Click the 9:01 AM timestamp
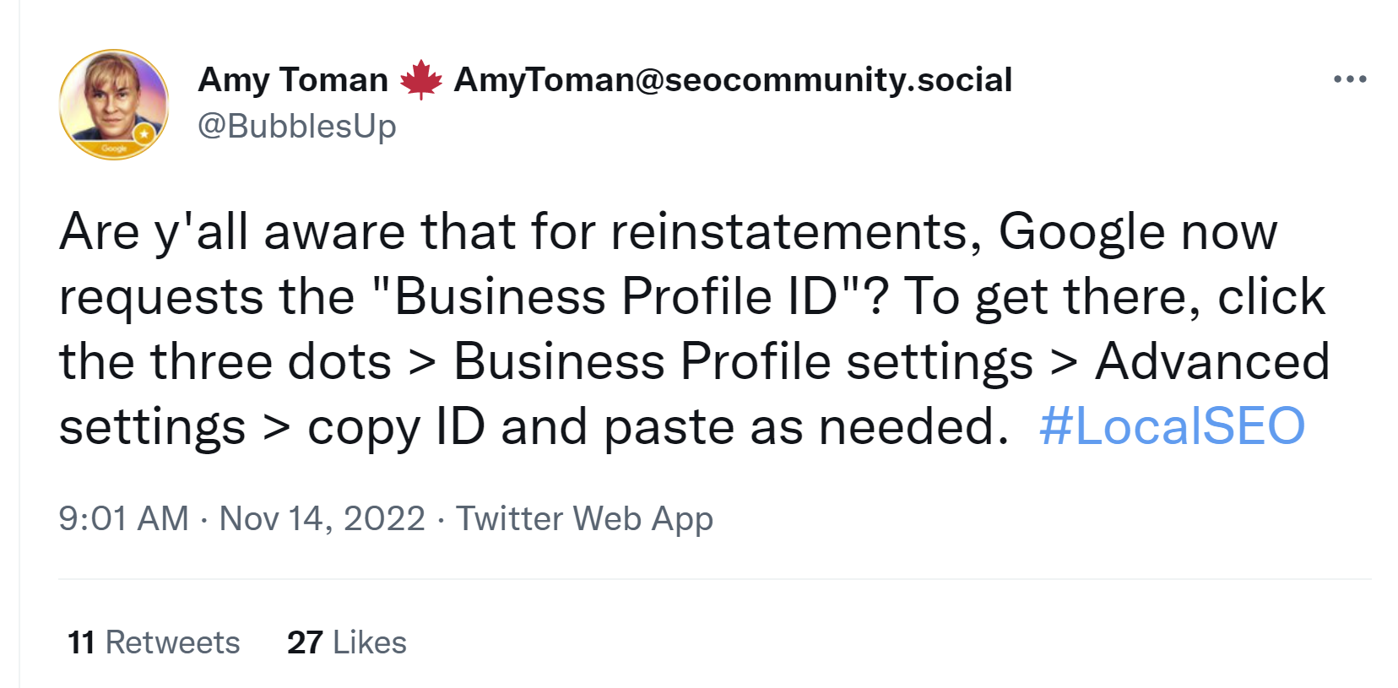 tap(123, 518)
